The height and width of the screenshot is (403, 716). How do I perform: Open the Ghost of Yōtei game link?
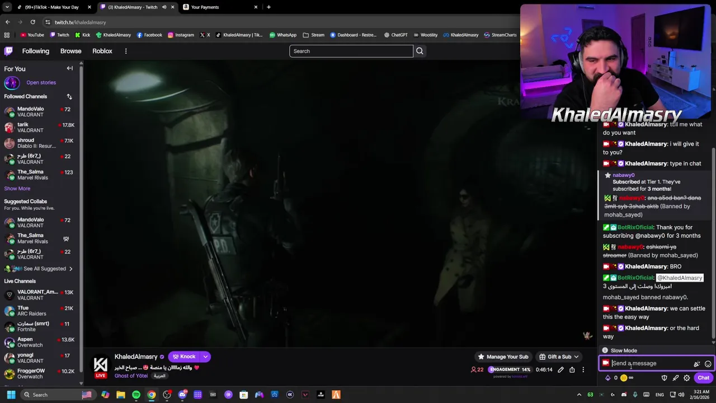click(x=131, y=376)
